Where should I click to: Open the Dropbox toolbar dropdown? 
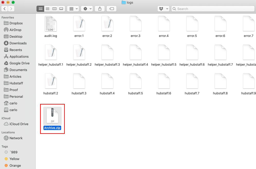tap(163, 9)
